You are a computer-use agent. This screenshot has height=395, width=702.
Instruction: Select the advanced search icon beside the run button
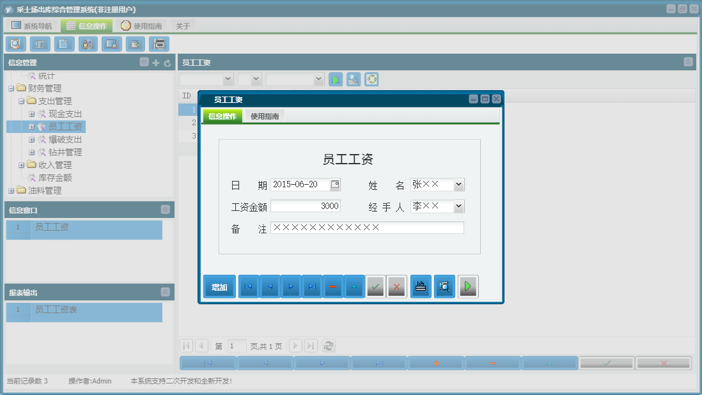353,79
